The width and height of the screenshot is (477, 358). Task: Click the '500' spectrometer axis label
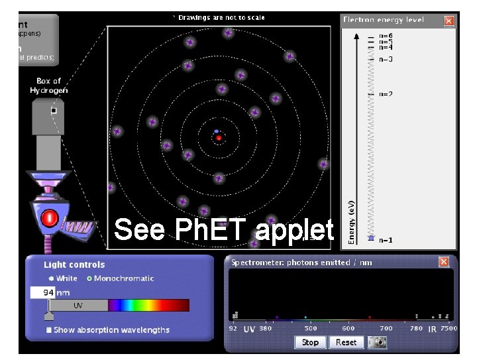point(311,328)
